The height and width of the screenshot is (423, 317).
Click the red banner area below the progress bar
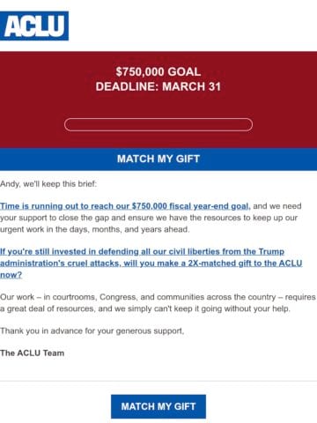158,140
